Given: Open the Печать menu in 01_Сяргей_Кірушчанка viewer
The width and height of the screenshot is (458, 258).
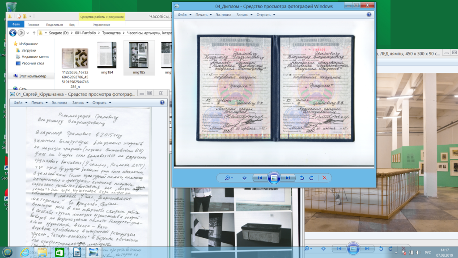Looking at the screenshot, I should pyautogui.click(x=39, y=103).
